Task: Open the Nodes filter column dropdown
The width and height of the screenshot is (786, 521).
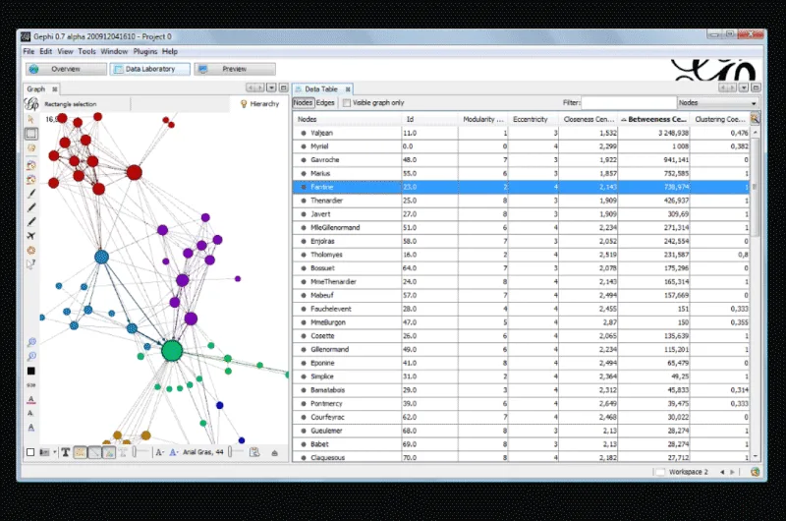Action: (x=718, y=102)
